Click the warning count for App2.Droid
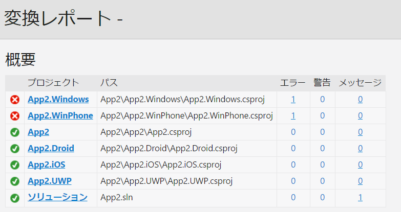 (323, 148)
